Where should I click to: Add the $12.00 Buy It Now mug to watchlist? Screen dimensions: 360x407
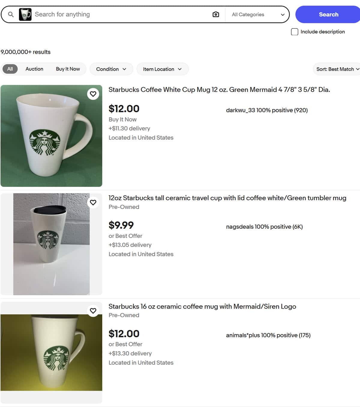tap(93, 94)
